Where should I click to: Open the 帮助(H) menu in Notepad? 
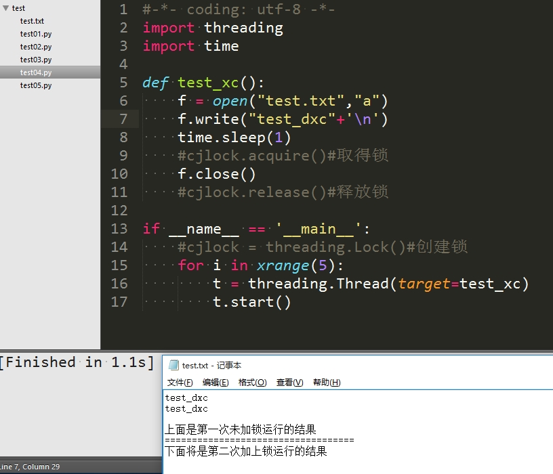tap(326, 382)
